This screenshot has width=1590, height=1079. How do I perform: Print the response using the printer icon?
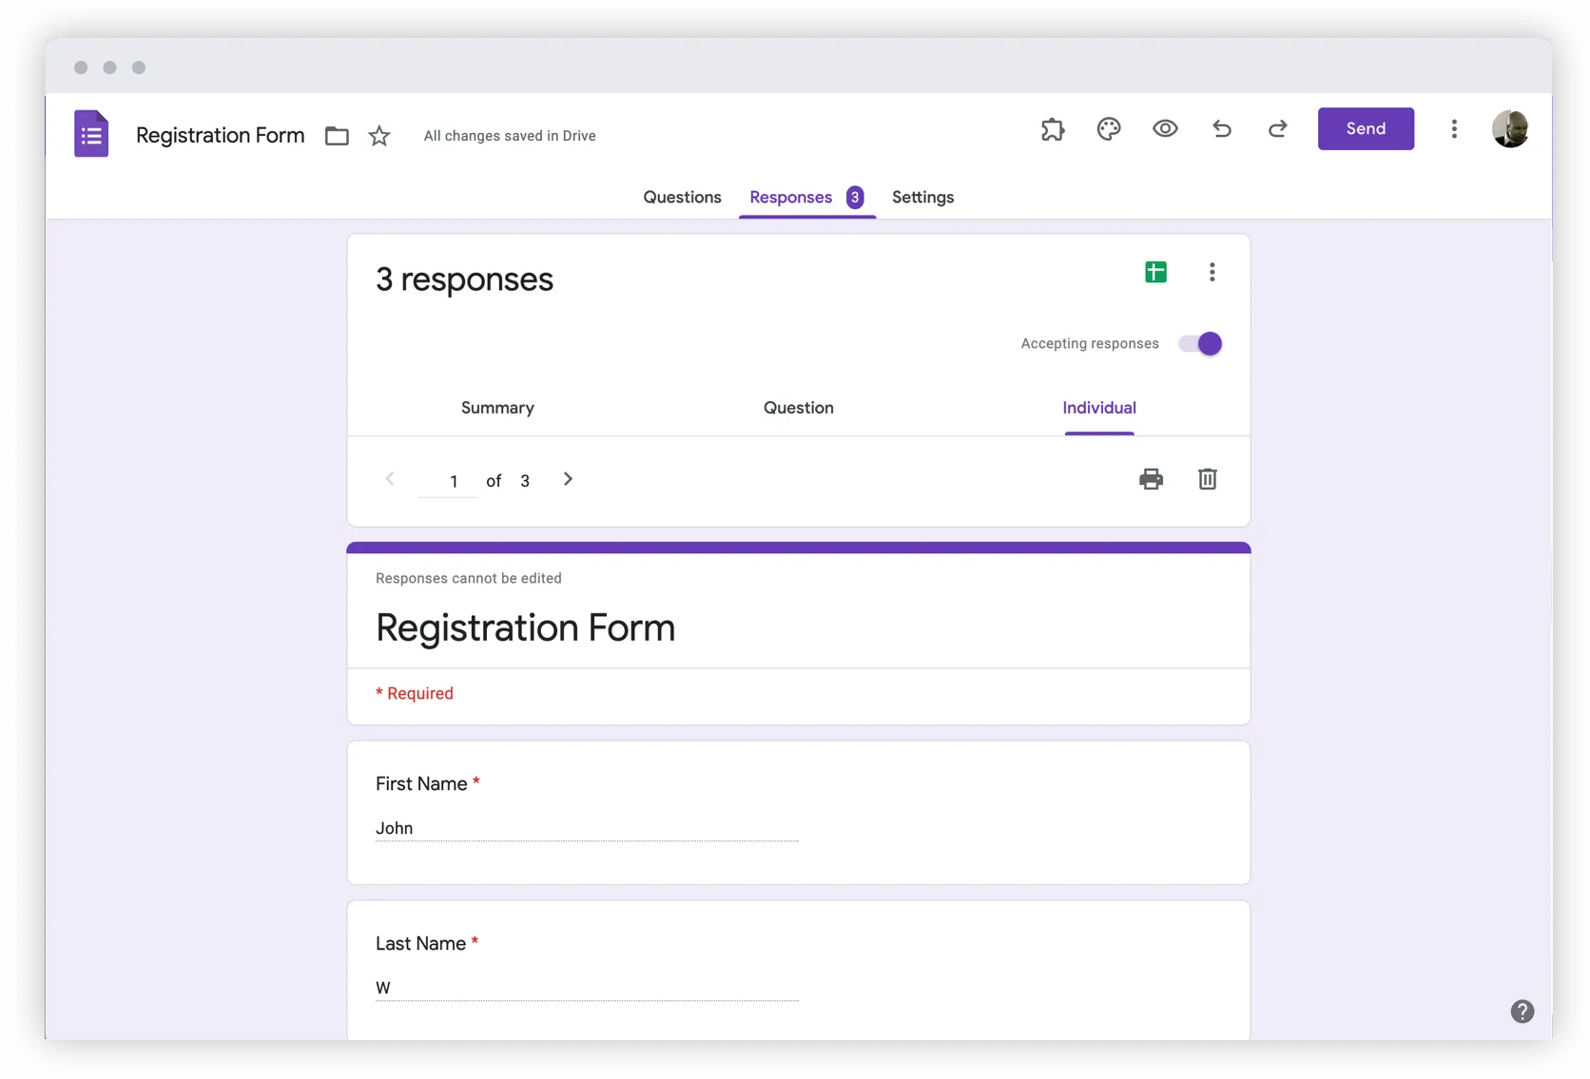click(x=1151, y=479)
